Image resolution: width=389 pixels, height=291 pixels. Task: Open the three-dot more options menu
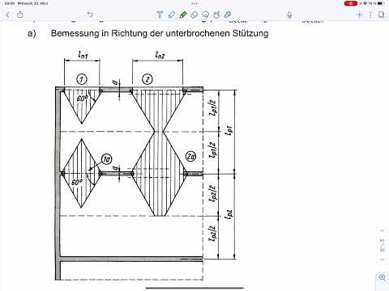coord(370,15)
